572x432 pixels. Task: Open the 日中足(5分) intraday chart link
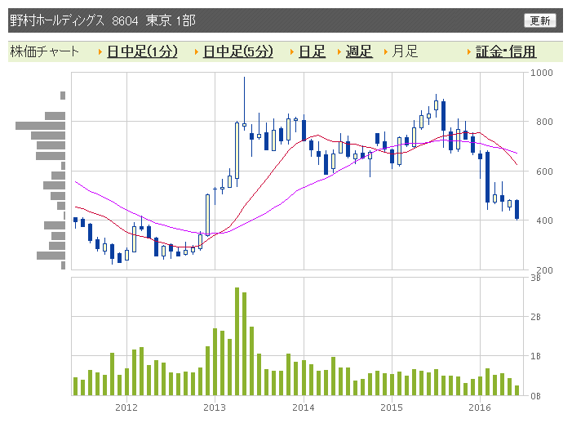click(x=237, y=51)
